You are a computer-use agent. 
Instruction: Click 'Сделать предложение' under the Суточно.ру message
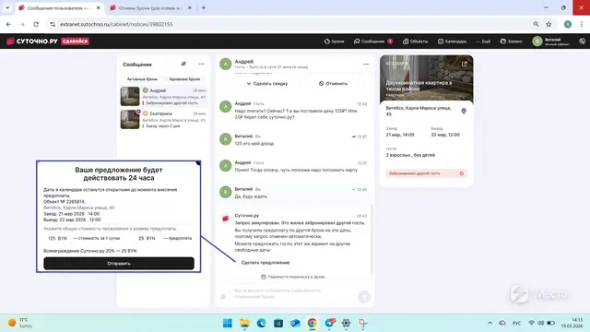265,262
